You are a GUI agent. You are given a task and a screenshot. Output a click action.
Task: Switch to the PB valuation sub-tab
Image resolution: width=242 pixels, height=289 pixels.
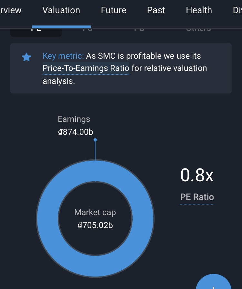pos(139,30)
